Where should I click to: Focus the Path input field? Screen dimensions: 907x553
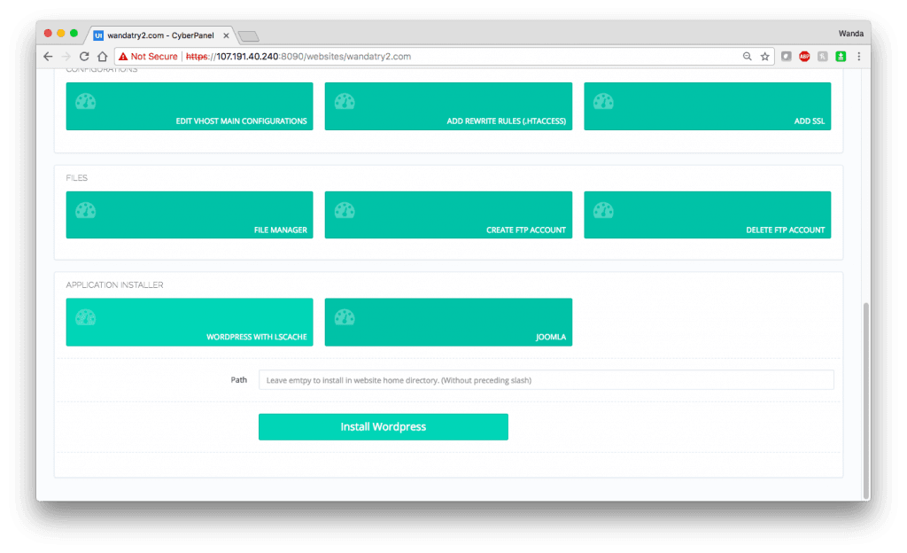click(x=546, y=380)
